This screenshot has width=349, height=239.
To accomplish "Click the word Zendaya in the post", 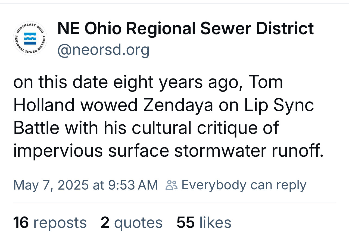I will coord(178,105).
